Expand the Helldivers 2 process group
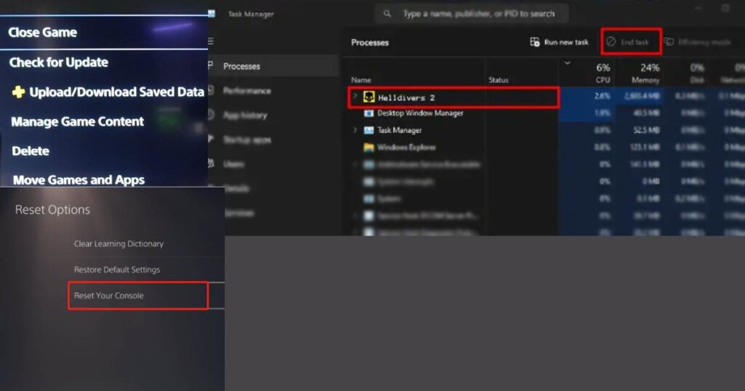 coord(354,97)
